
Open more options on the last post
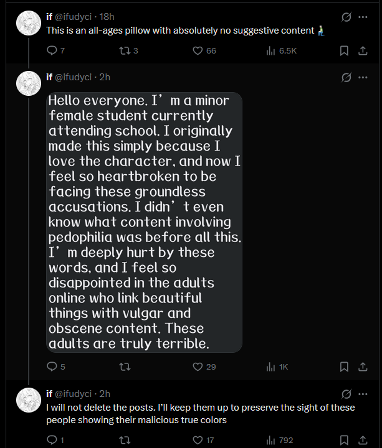click(363, 394)
